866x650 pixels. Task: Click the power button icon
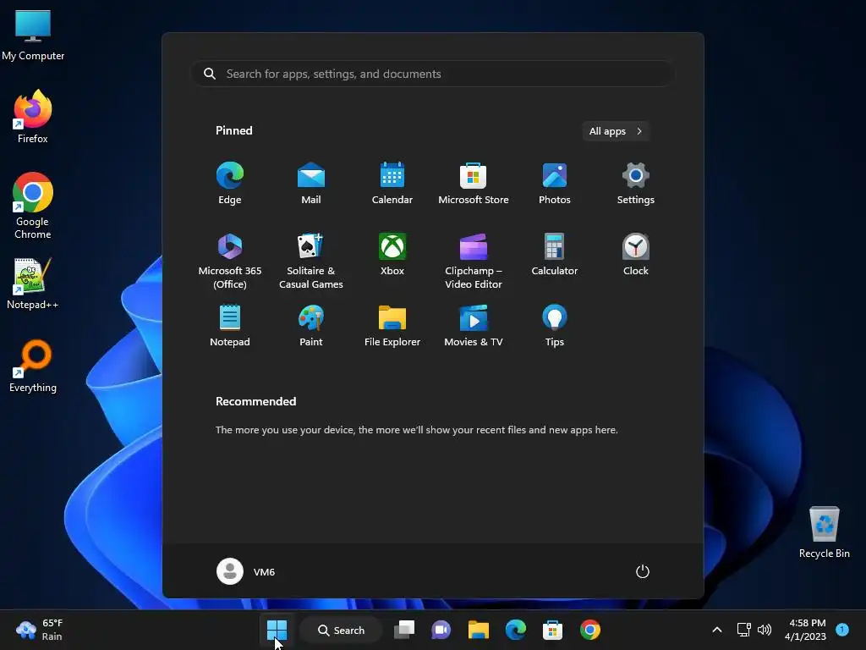[643, 571]
